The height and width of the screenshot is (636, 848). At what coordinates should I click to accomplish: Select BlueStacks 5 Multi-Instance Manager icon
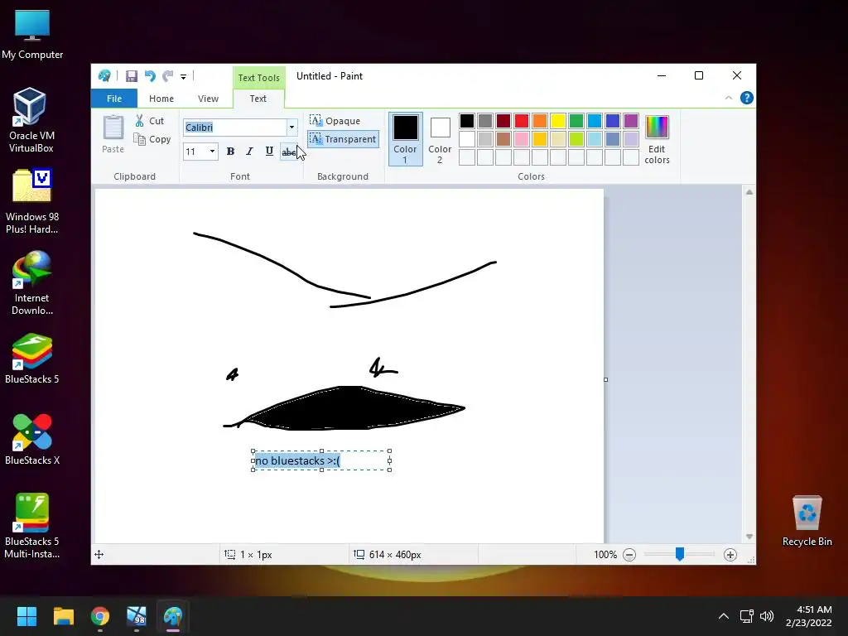pos(32,526)
